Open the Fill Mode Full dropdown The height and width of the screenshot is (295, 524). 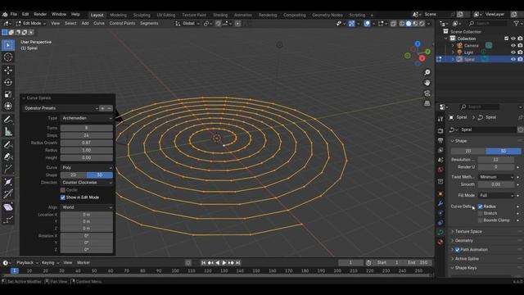coord(496,195)
